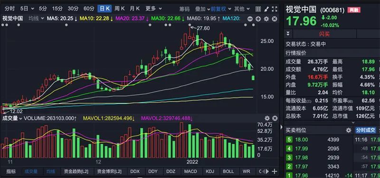This screenshot has width=380, height=178.
Task: Click the 27.60 high price marker
Action: [x=203, y=28]
